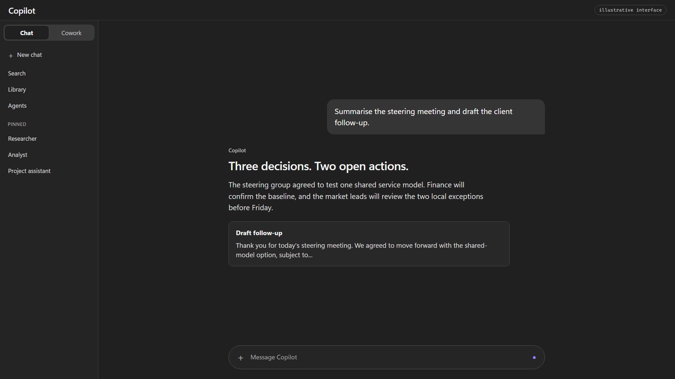Focus the Message Copilot input field

[x=387, y=357]
